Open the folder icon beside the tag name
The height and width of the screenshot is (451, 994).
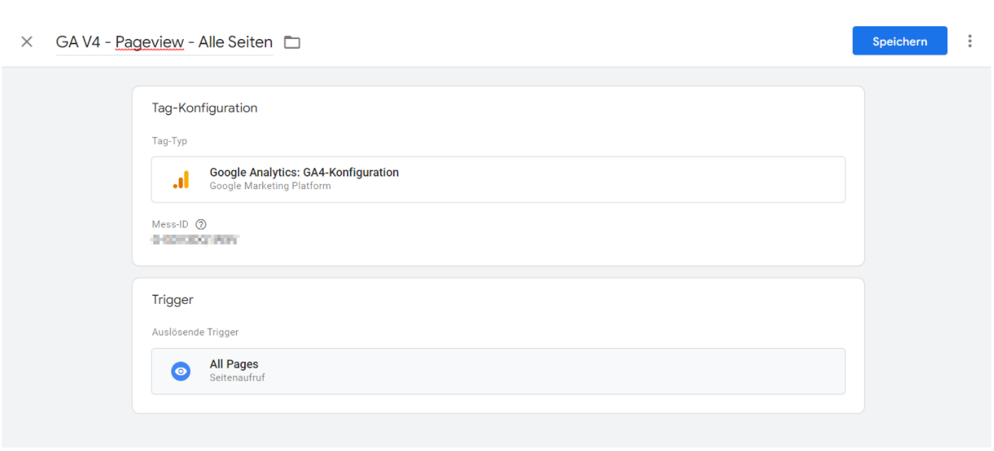pyautogui.click(x=292, y=43)
